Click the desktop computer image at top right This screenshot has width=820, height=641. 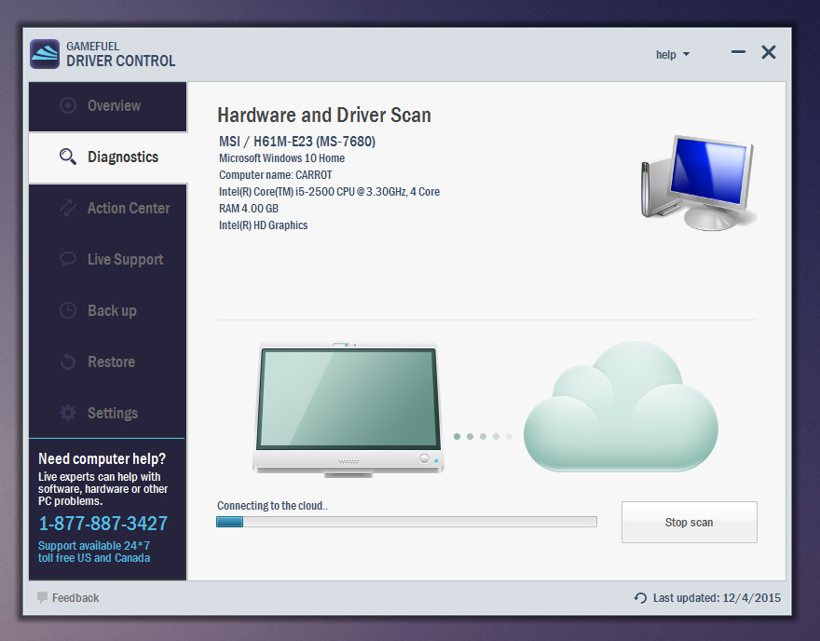(x=697, y=180)
